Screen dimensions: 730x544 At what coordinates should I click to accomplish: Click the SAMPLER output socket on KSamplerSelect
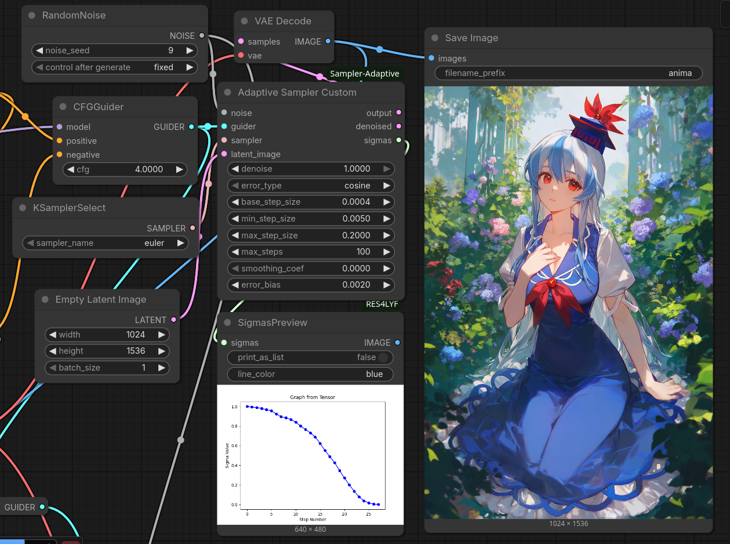(x=193, y=228)
